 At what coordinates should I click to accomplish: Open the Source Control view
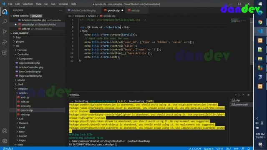5,32
